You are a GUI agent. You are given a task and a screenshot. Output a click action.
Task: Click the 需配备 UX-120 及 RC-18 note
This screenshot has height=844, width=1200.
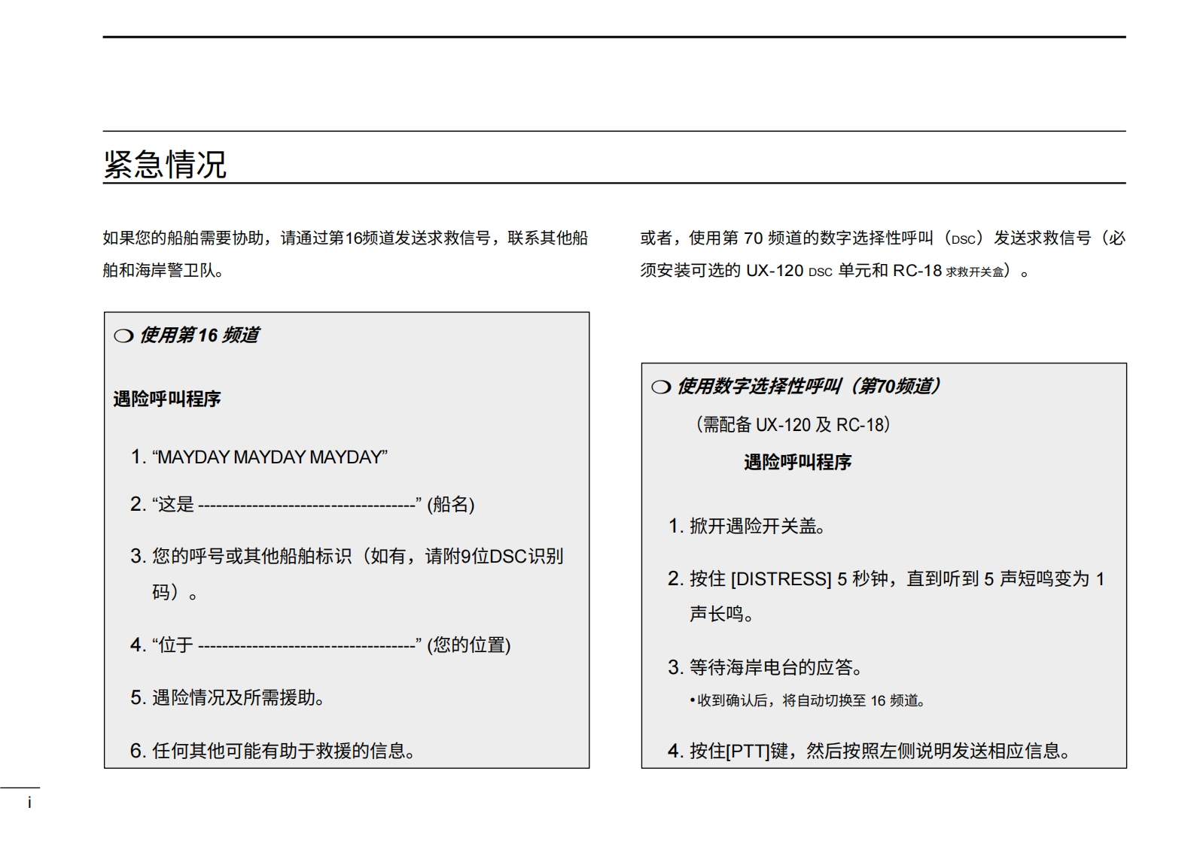(793, 425)
